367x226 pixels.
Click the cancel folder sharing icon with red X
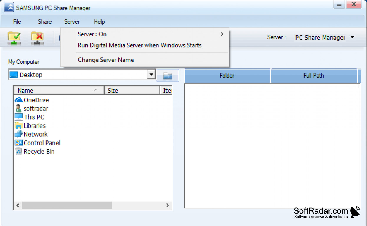coord(37,38)
